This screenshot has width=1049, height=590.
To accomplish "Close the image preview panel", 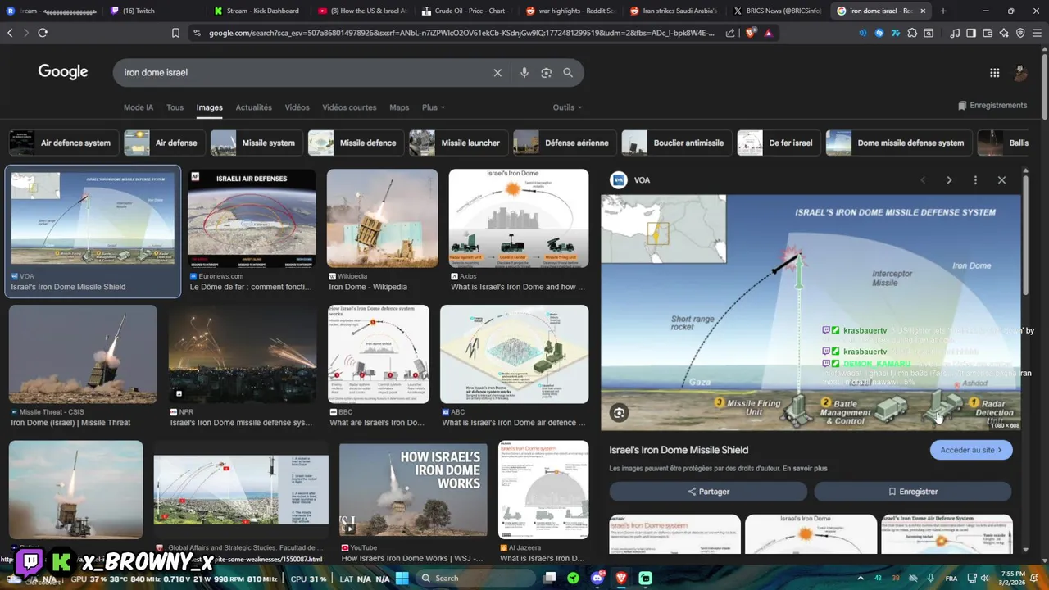I will pyautogui.click(x=1001, y=180).
